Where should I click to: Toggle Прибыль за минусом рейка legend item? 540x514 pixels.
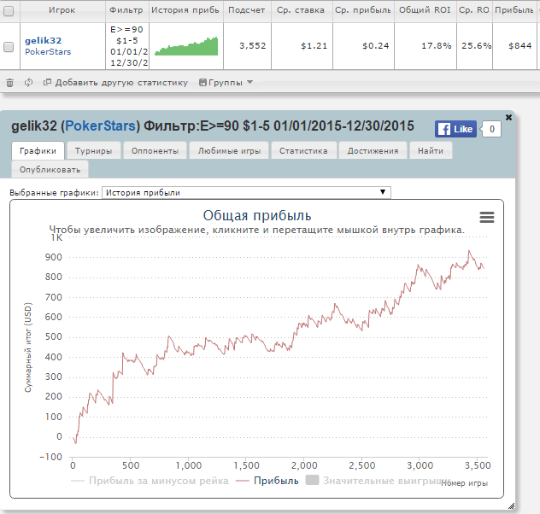[150, 481]
